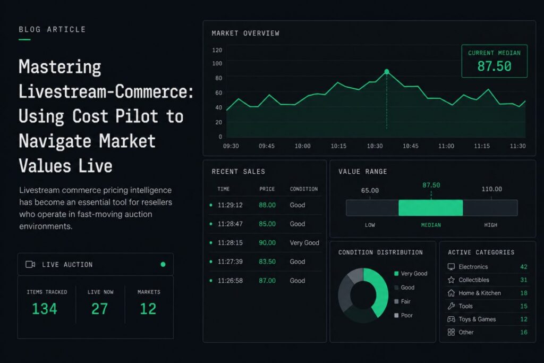The image size is (544, 363).
Task: Click the green dot beside 11:26:58 sale
Action: click(211, 281)
